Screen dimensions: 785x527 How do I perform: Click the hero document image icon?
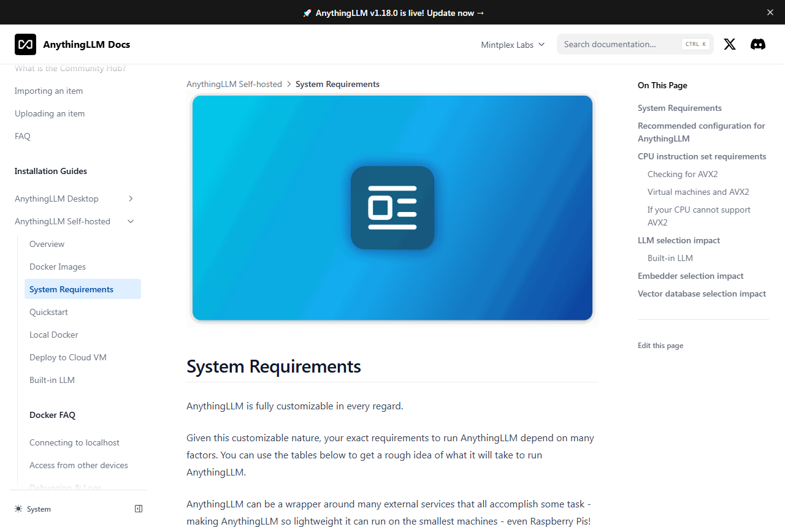pyautogui.click(x=392, y=208)
